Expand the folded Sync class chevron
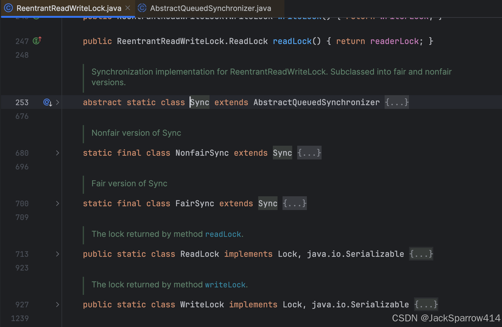The width and height of the screenshot is (502, 327). (x=57, y=102)
